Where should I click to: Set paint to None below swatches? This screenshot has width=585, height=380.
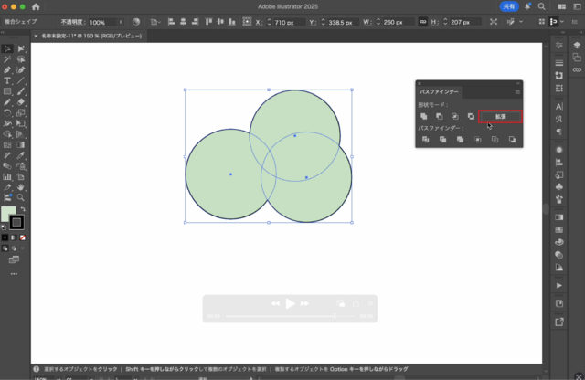pyautogui.click(x=23, y=237)
